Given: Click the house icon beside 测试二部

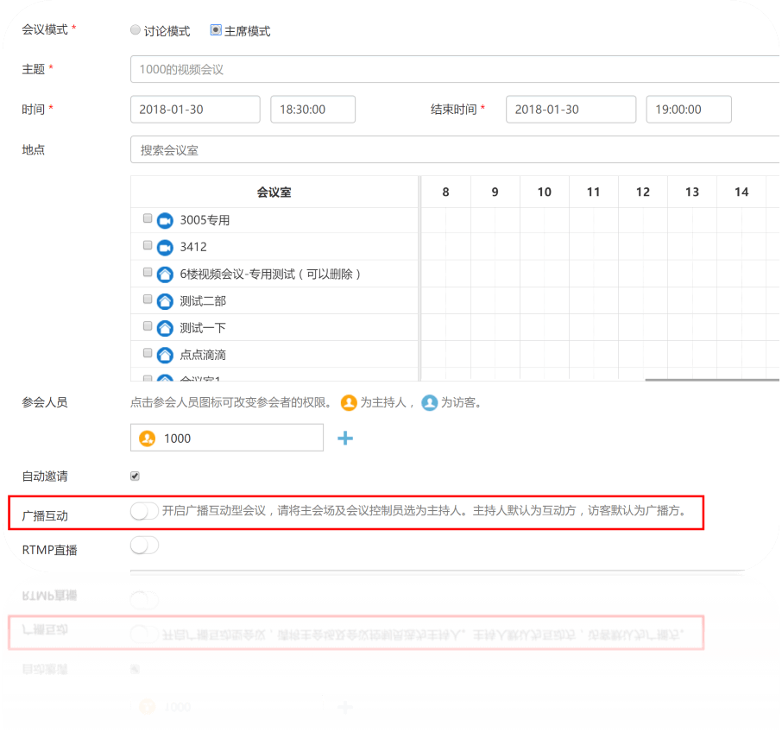Looking at the screenshot, I should click(165, 301).
